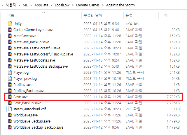Select the Save.save file icon
This screenshot has height=135, width=187.
pos(10,97)
